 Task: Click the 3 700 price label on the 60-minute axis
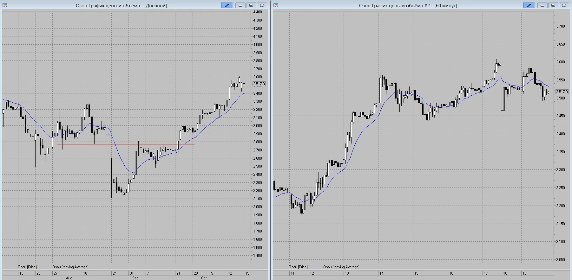tap(561, 26)
